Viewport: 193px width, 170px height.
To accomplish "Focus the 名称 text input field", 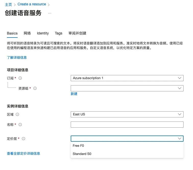I will 127,125.
